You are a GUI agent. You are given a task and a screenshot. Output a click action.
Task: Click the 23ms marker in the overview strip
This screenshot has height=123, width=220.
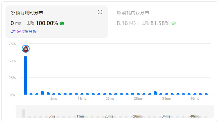tap(109, 116)
